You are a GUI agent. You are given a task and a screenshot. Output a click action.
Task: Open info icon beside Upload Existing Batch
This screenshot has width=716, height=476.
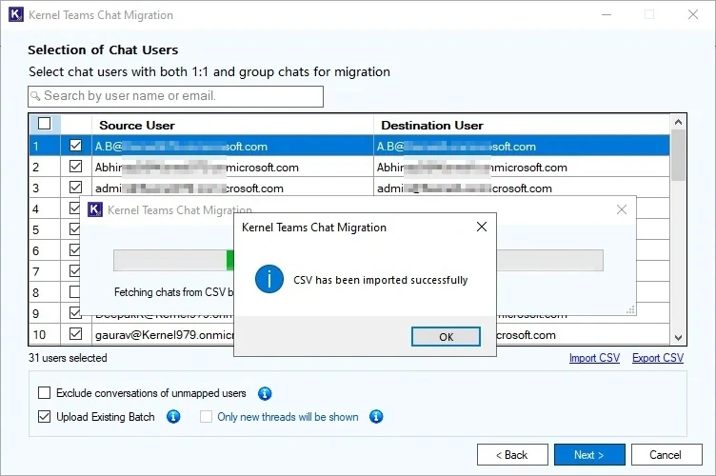[x=173, y=417]
